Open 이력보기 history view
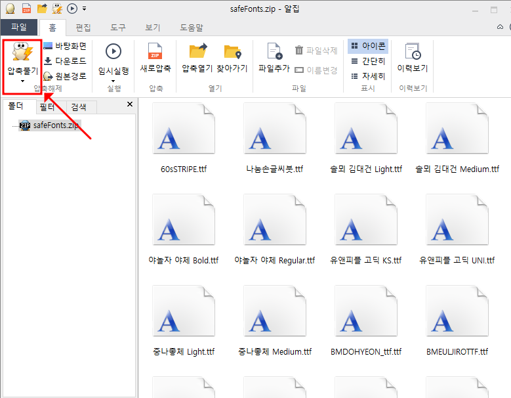This screenshot has height=398, width=511. pyautogui.click(x=412, y=58)
